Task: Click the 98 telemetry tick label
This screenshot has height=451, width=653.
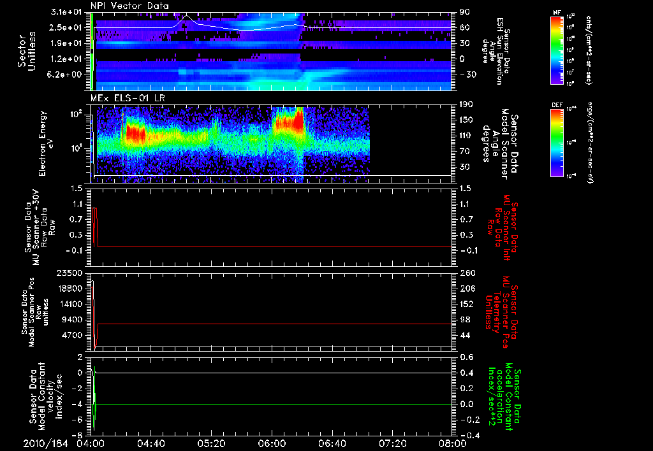Action: coord(465,320)
